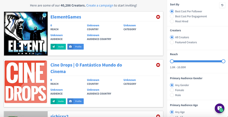Reset the filters with the undo arrow icon
Viewport: 228px width, 117px height.
pos(222,5)
